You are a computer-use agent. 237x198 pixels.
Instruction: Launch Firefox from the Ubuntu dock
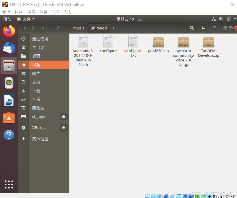[x=9, y=31]
